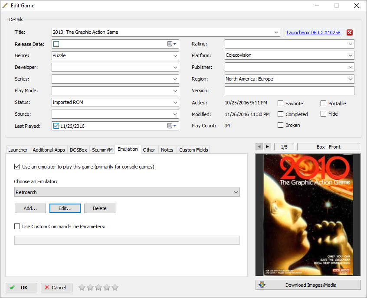Expand the Rating dropdown

351,44
